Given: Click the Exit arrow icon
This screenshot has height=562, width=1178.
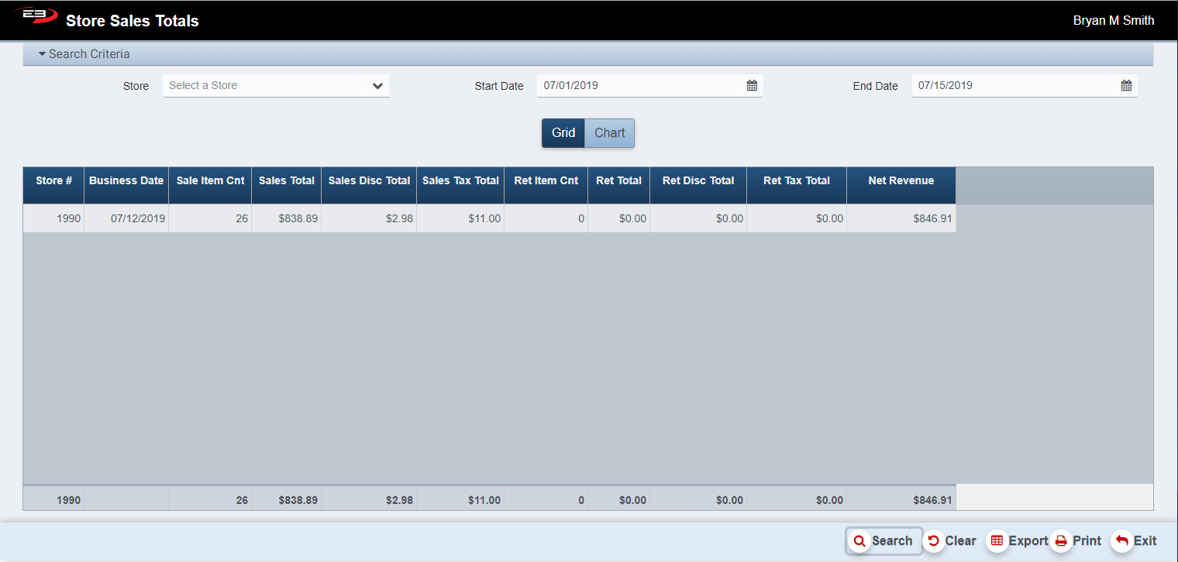Looking at the screenshot, I should 1122,541.
